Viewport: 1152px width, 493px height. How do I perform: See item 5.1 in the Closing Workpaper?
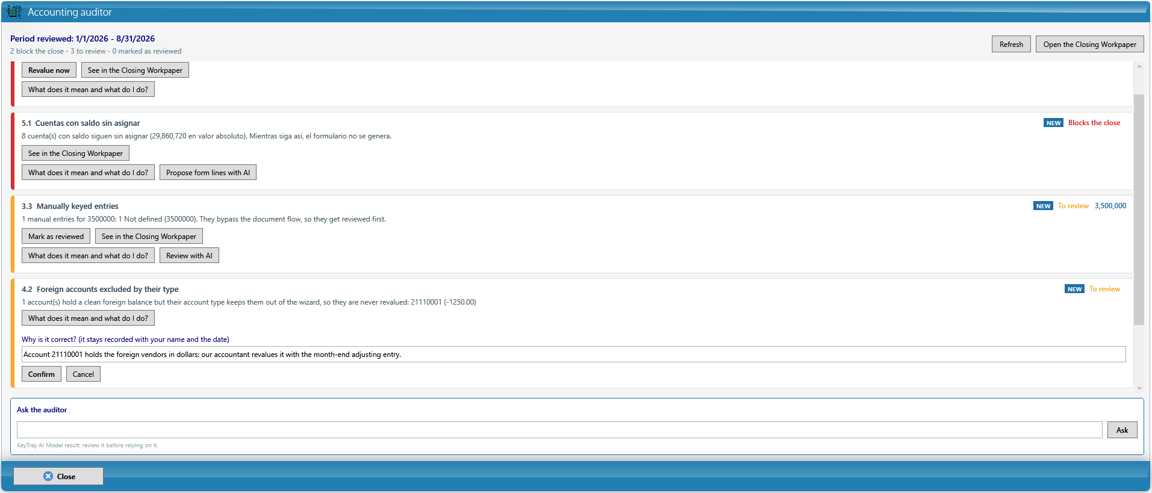tap(75, 153)
